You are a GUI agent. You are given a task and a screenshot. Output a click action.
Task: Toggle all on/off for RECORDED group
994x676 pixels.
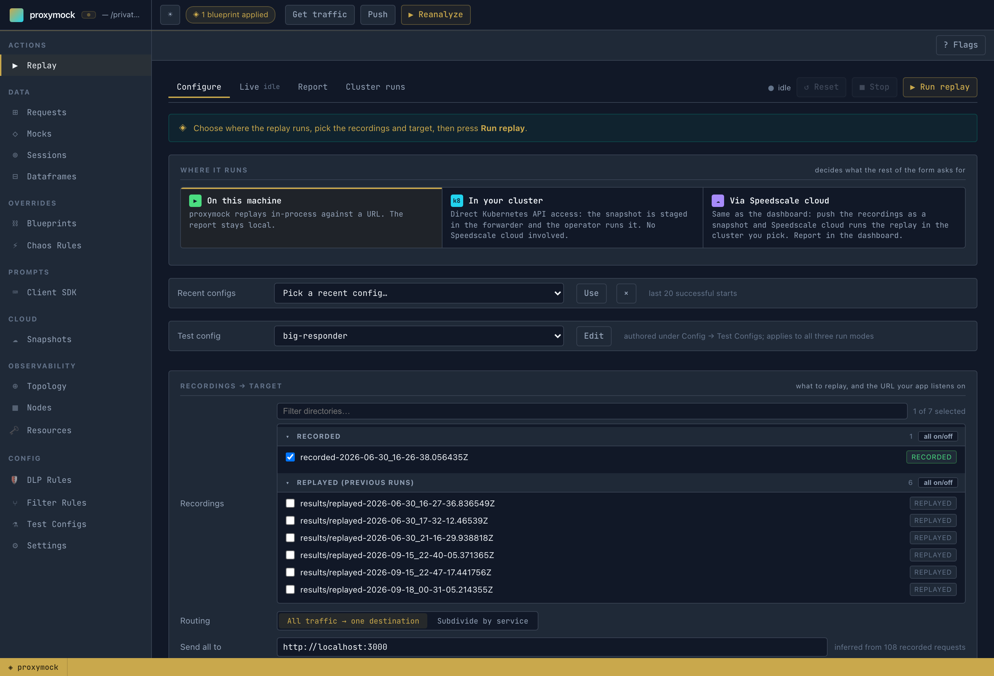(937, 436)
